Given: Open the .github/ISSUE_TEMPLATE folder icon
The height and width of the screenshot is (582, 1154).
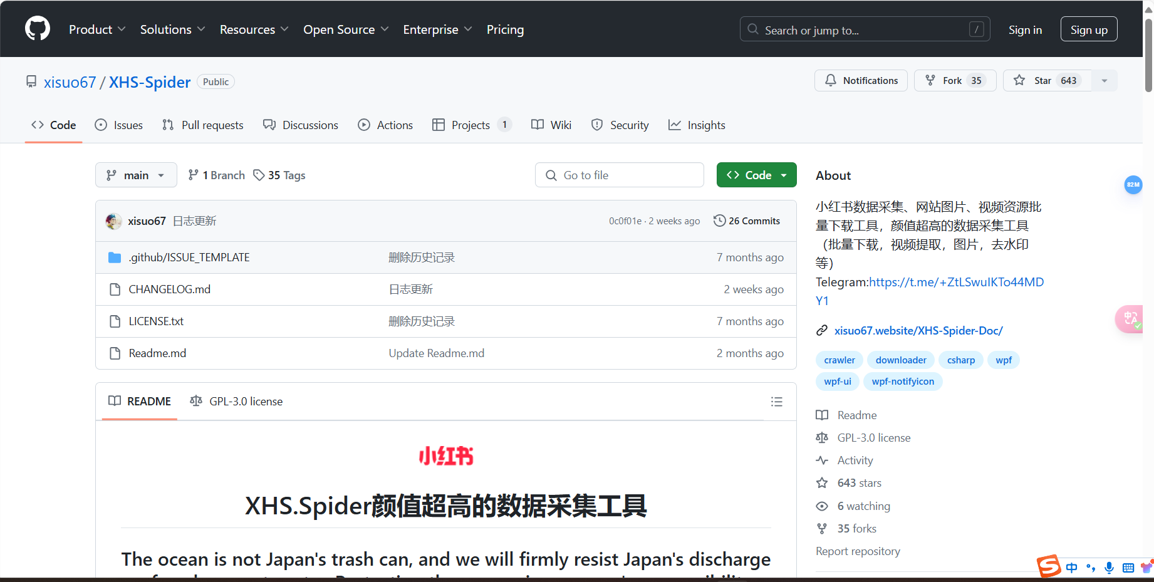Looking at the screenshot, I should click(x=115, y=257).
